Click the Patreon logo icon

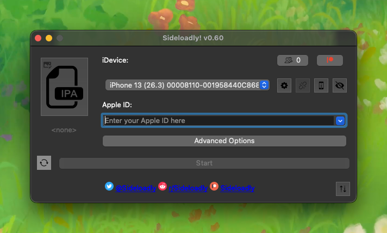click(214, 186)
